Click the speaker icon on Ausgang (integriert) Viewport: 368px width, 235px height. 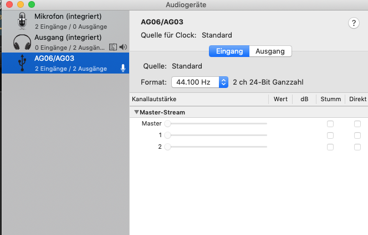click(x=123, y=47)
